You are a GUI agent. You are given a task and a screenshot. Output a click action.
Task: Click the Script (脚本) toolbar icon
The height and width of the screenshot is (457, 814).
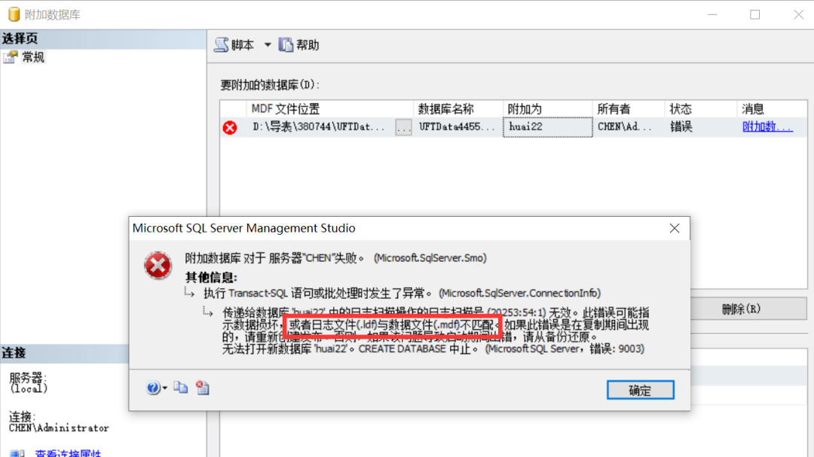point(222,45)
